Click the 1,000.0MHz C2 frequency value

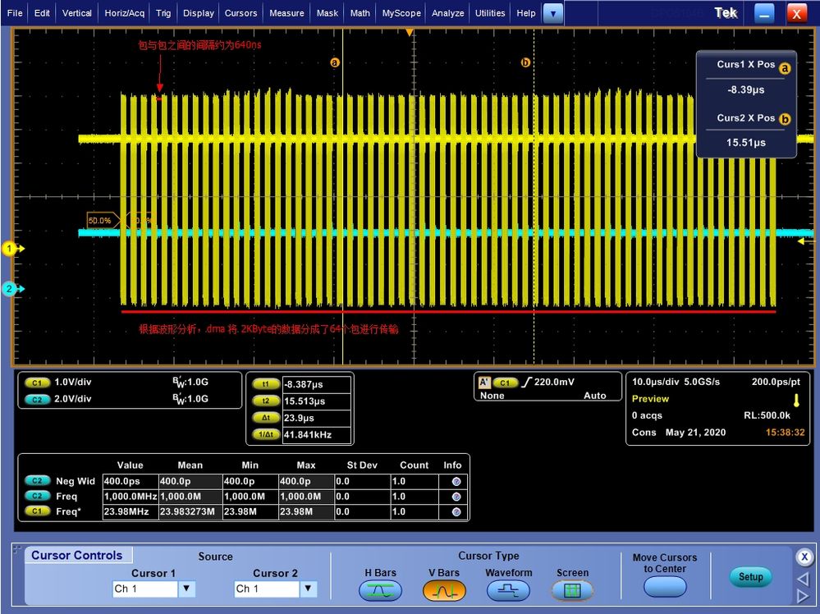pyautogui.click(x=131, y=497)
